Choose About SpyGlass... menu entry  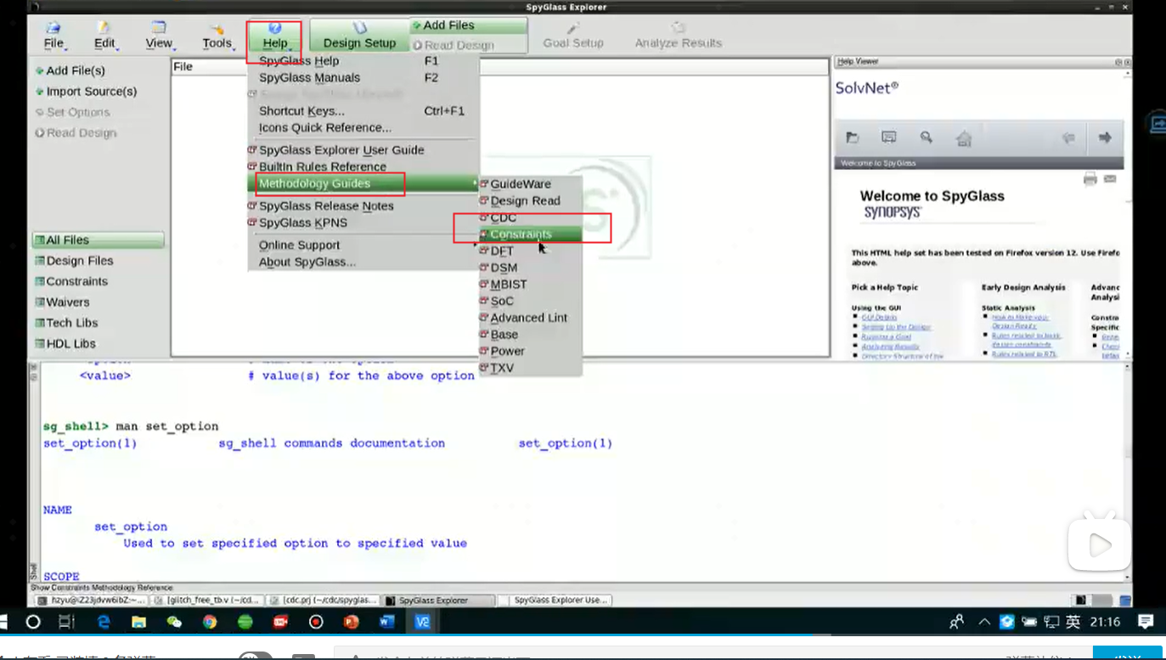point(363,262)
